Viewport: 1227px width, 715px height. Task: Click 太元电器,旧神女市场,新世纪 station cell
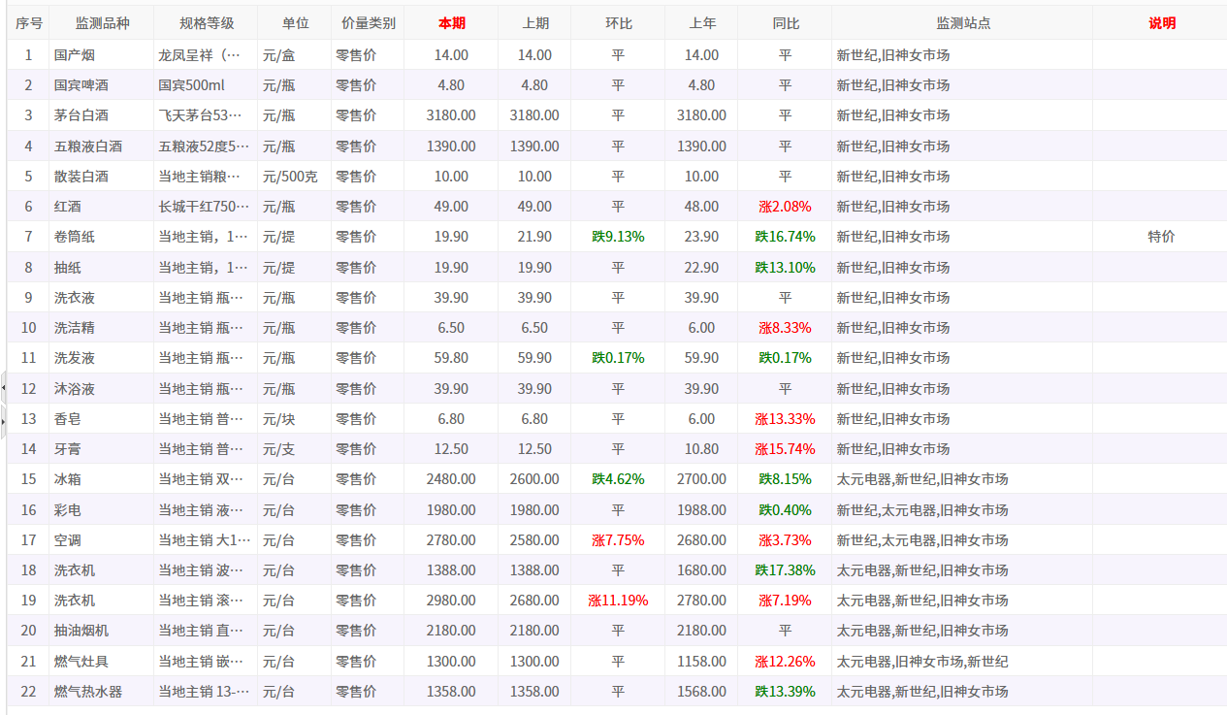click(962, 662)
